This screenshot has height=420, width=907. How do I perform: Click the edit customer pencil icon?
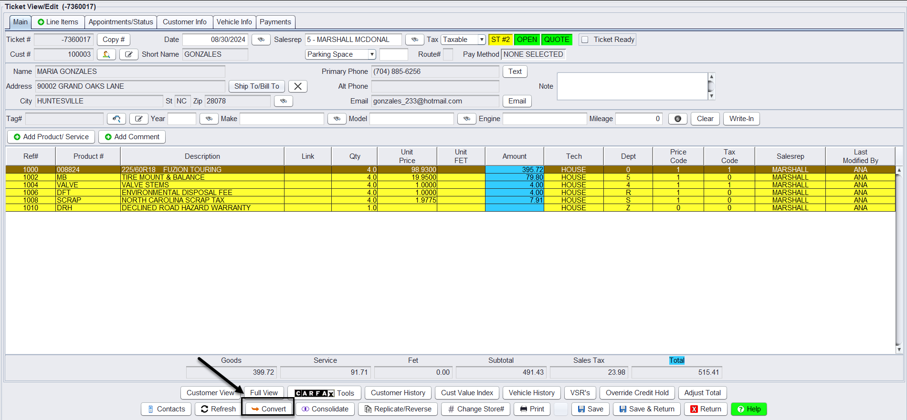[128, 54]
